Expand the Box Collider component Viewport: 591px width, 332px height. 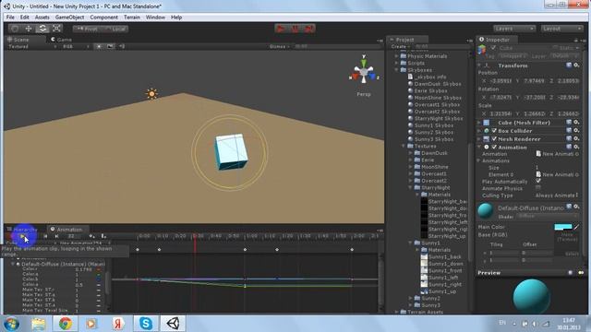point(479,131)
